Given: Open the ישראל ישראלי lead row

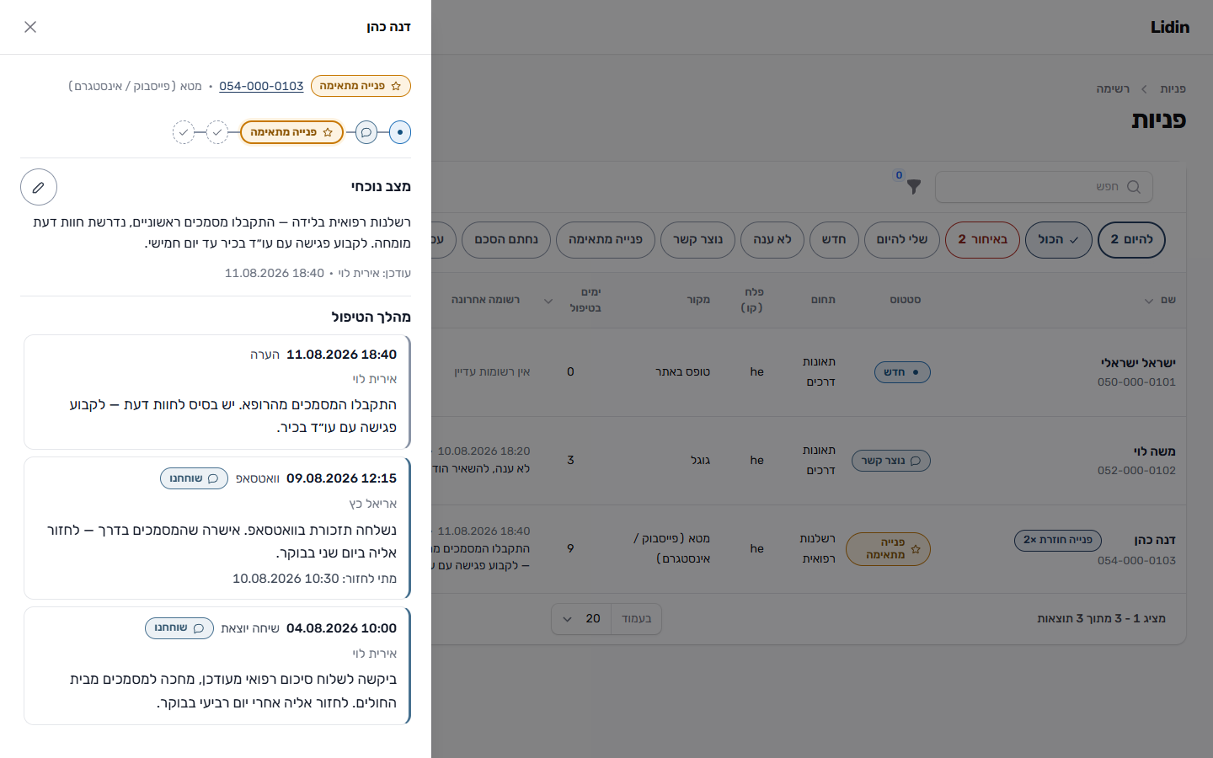Looking at the screenshot, I should click(809, 372).
